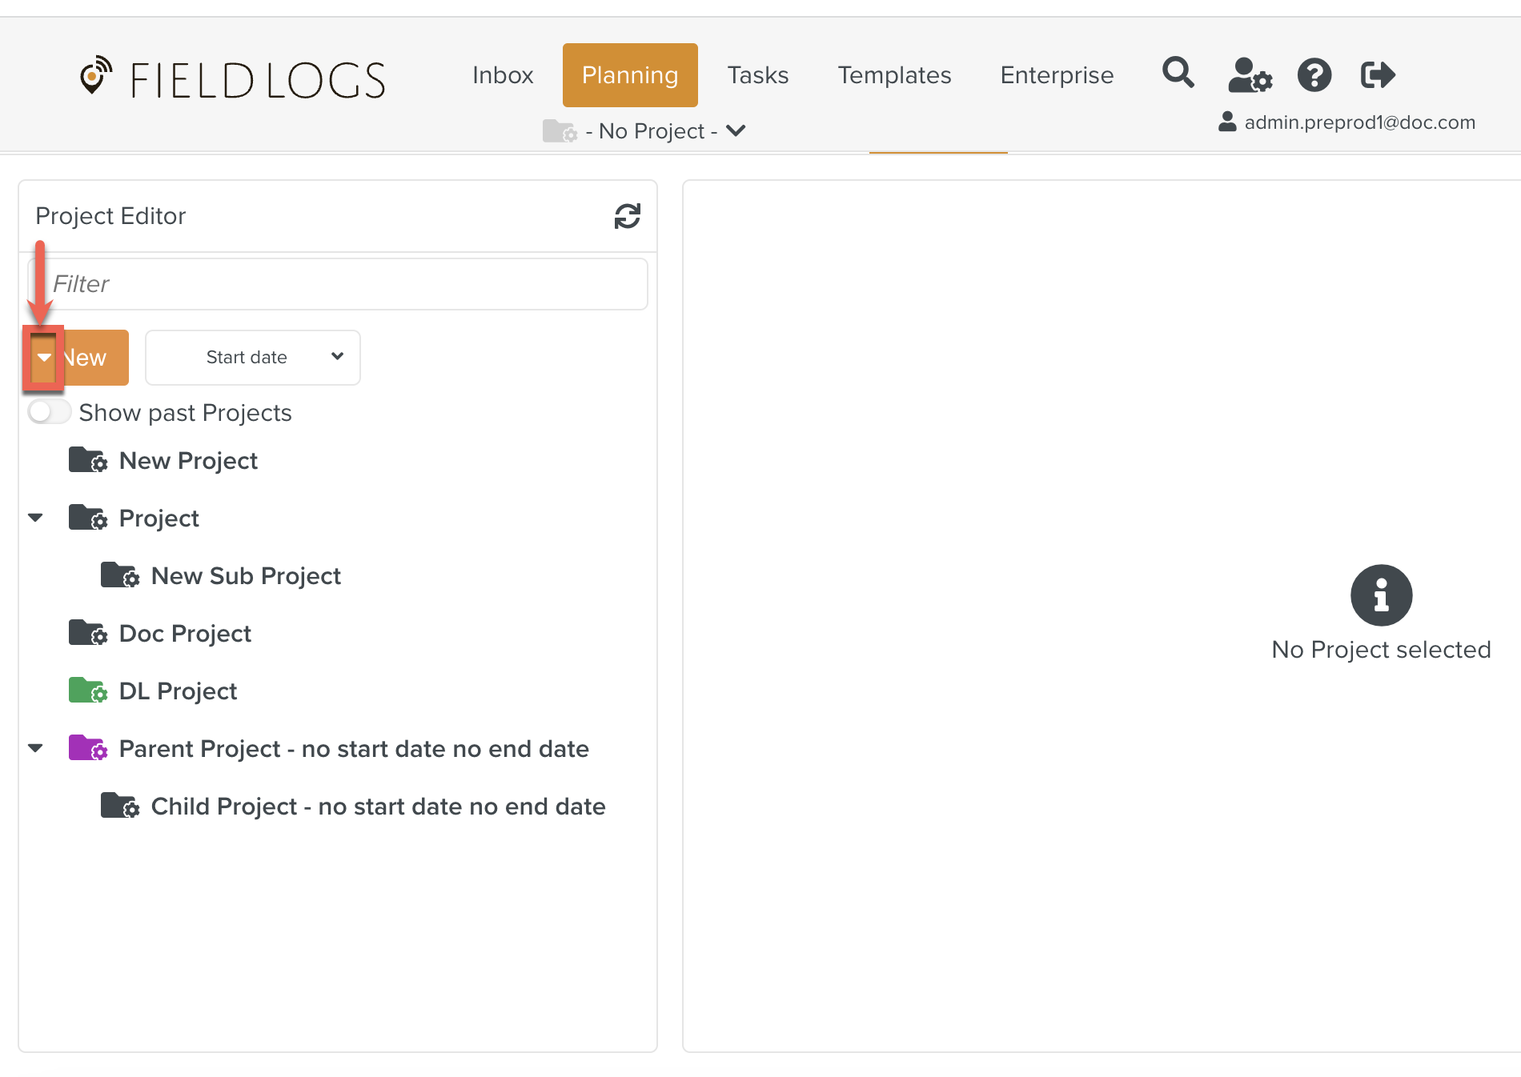Open the Enterprise menu item

(1056, 75)
